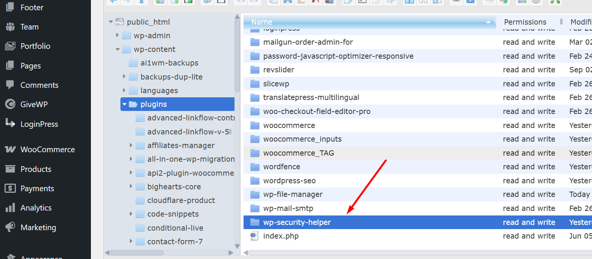Click the Marketing megaphone icon

[10, 227]
